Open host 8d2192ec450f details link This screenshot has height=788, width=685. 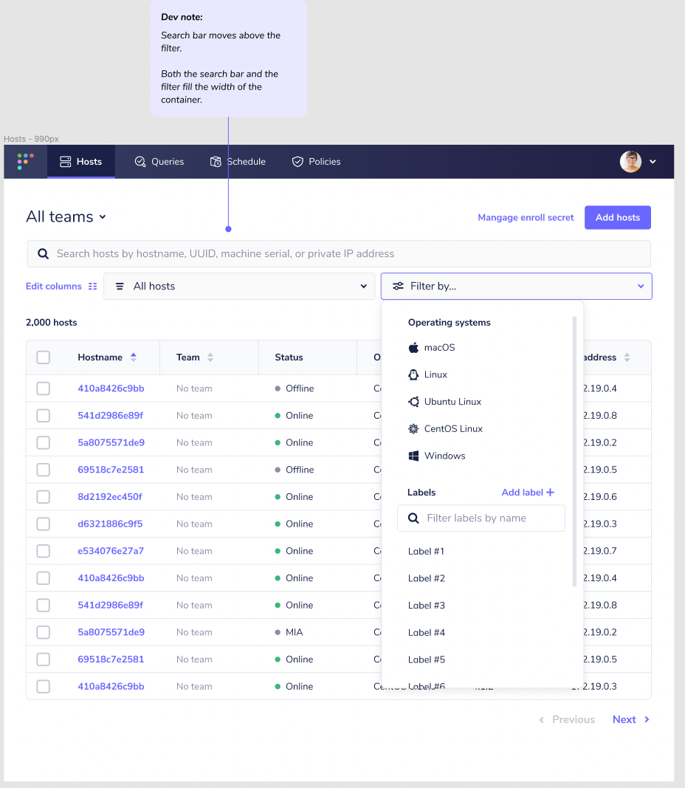tap(110, 497)
